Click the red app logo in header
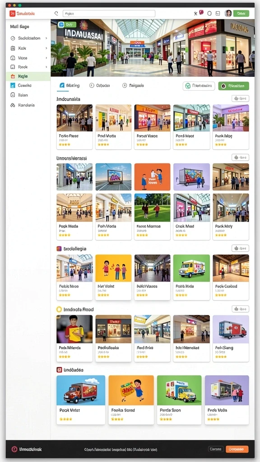Screen dimensions: 260x462 (x=12, y=13)
